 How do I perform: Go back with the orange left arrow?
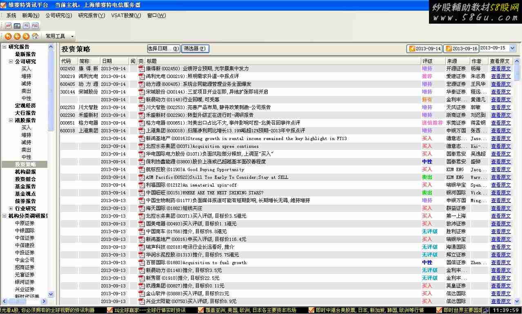click(x=17, y=36)
